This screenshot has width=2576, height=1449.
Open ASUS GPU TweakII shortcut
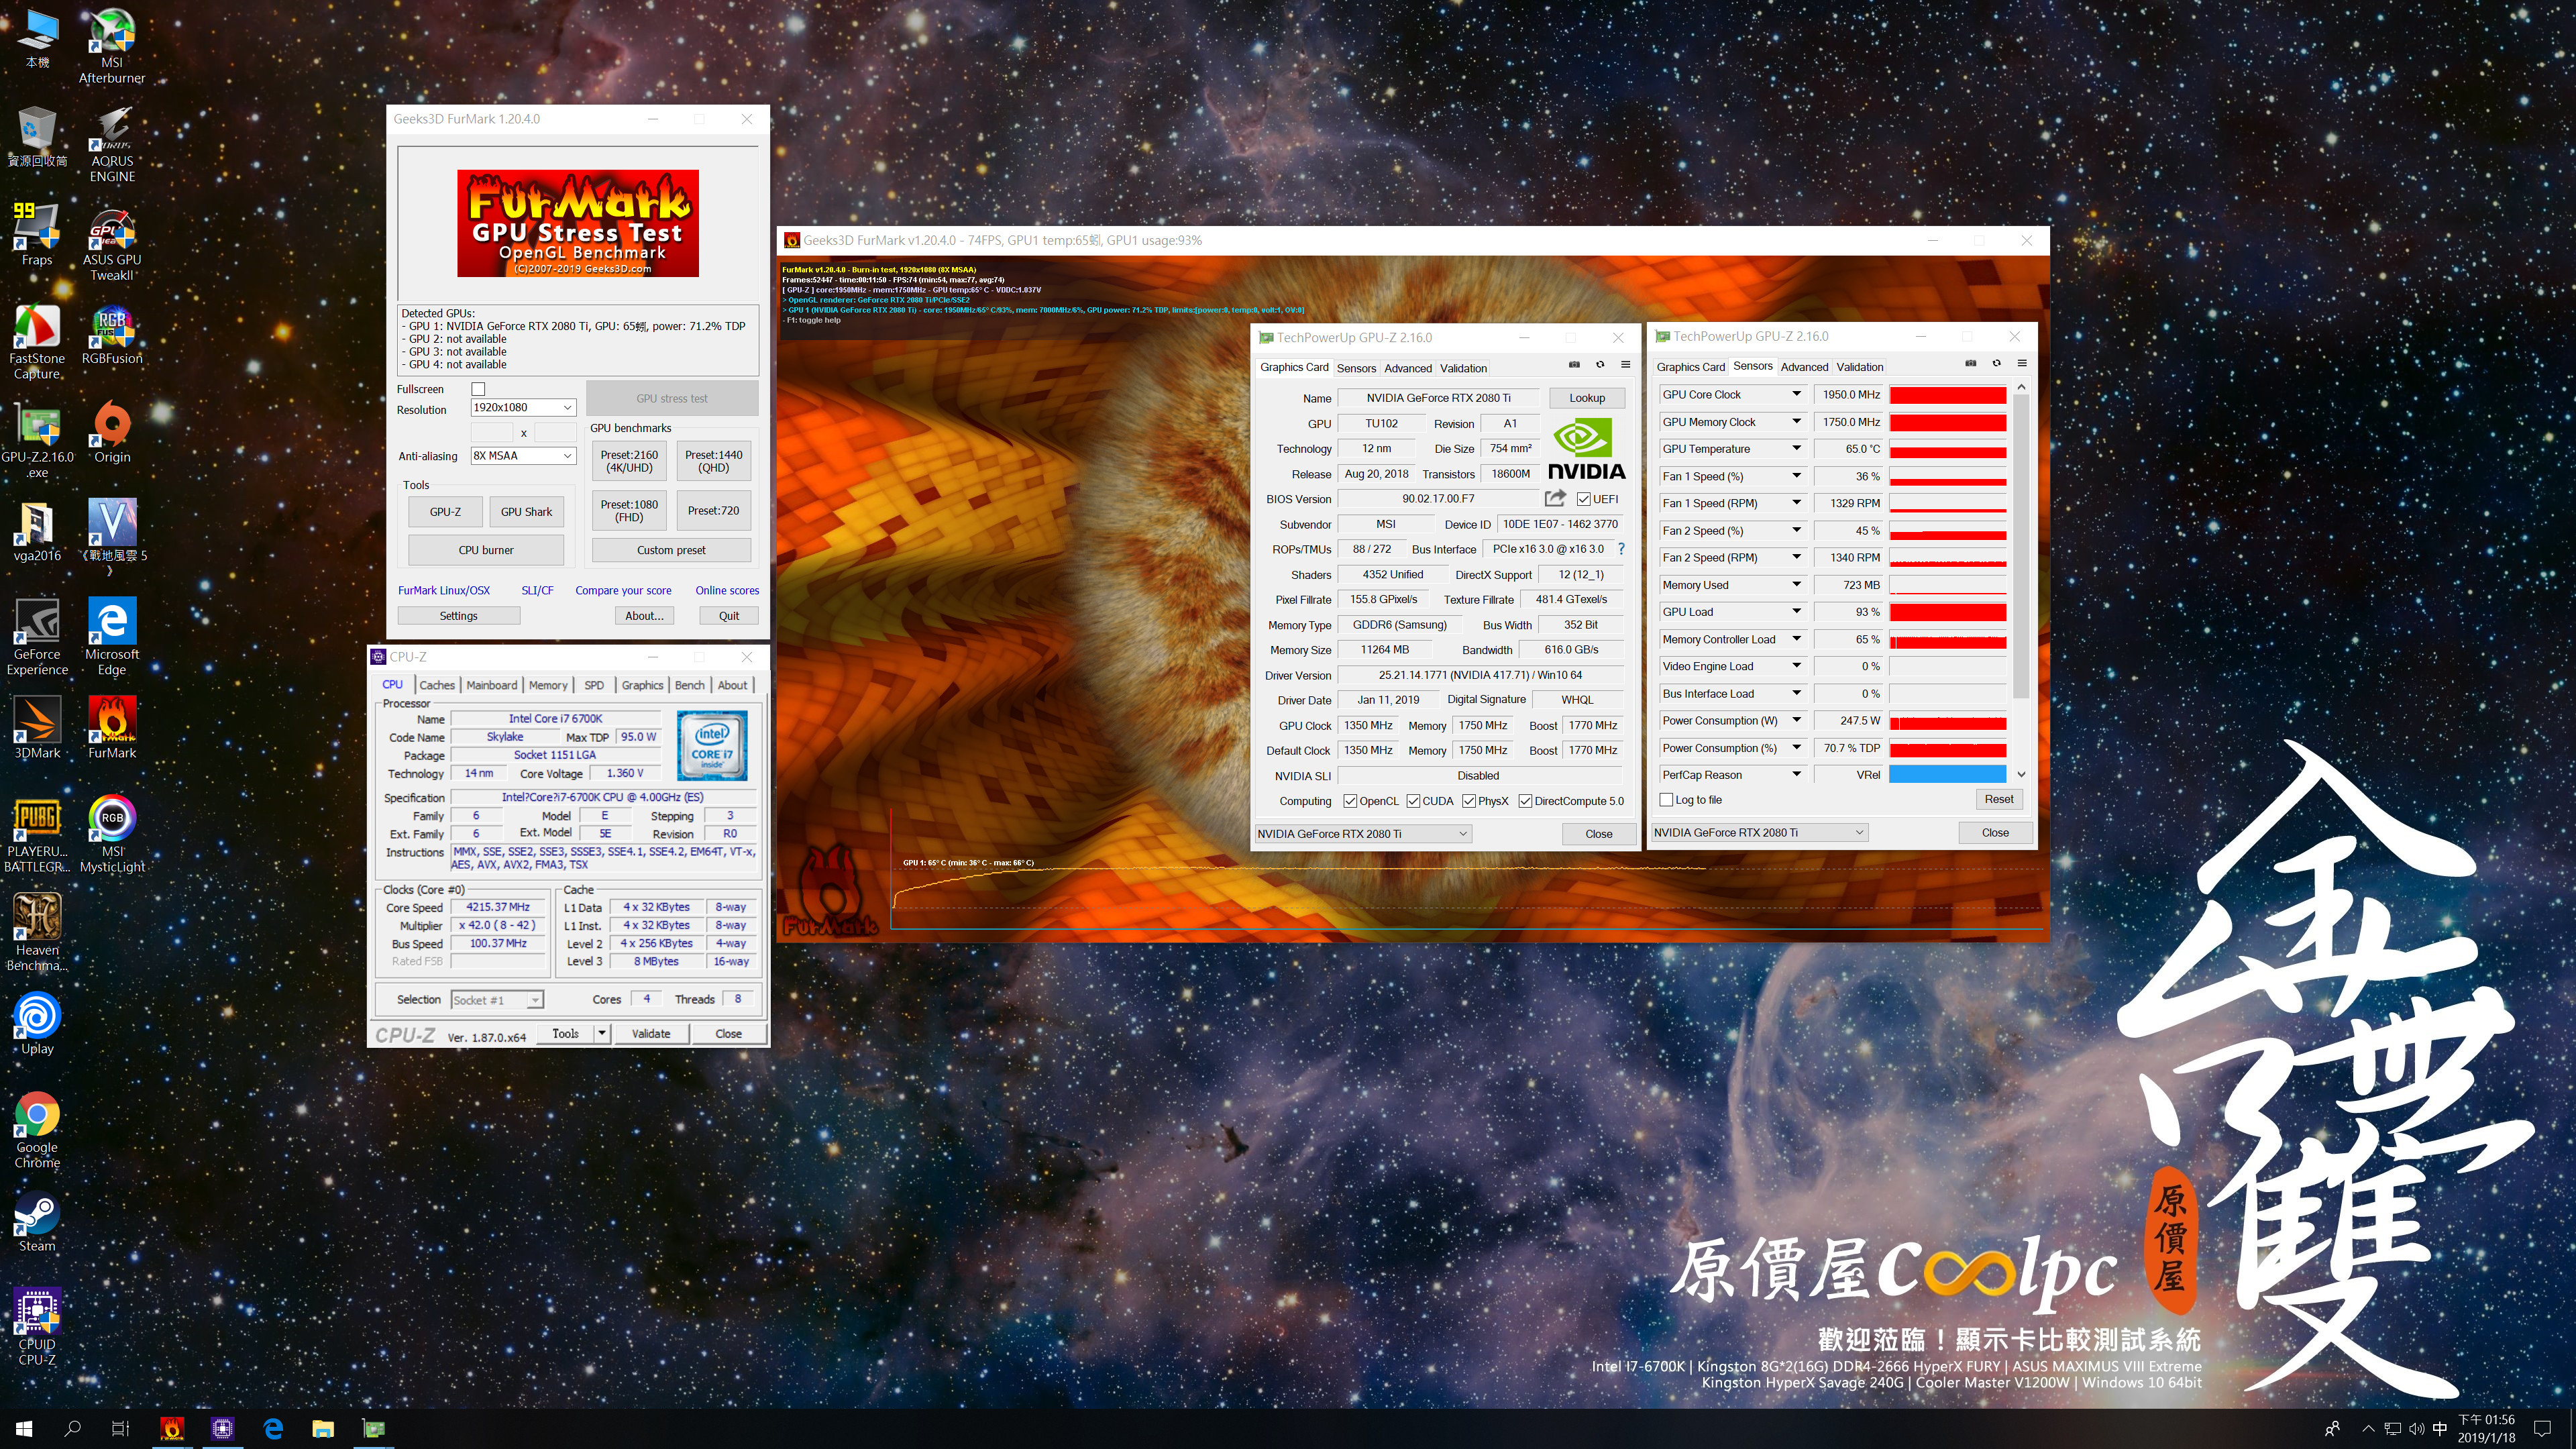coord(112,243)
